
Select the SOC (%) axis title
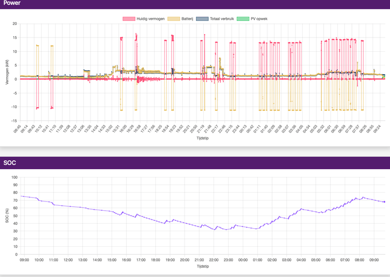click(7, 216)
